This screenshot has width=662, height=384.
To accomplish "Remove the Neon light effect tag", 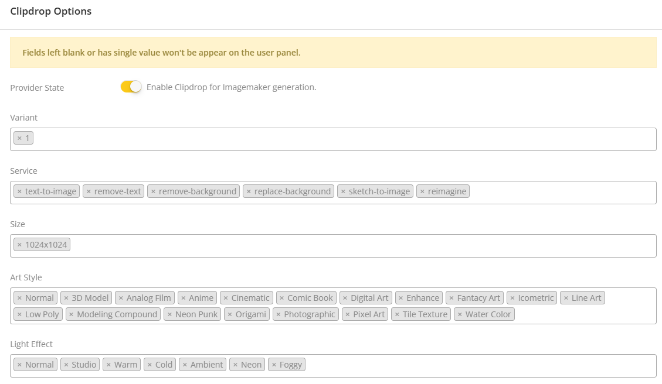I will click(235, 365).
